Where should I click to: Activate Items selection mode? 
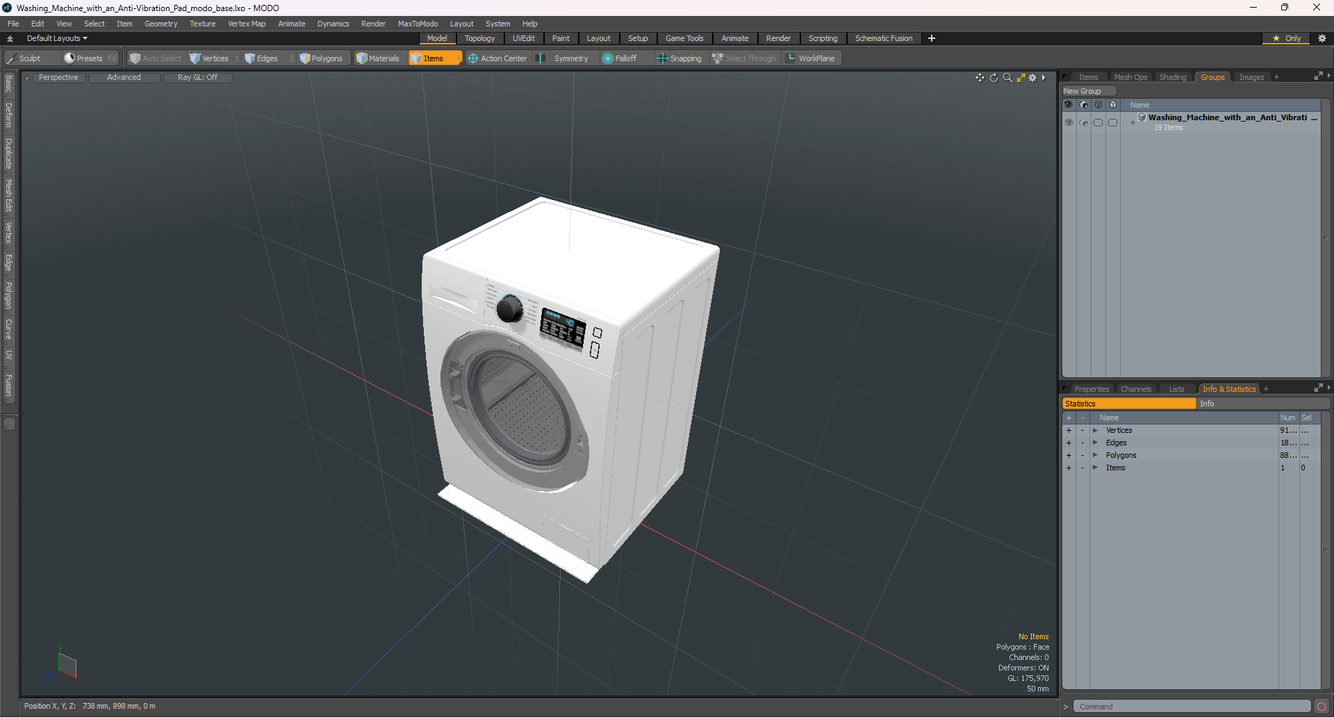(x=435, y=58)
